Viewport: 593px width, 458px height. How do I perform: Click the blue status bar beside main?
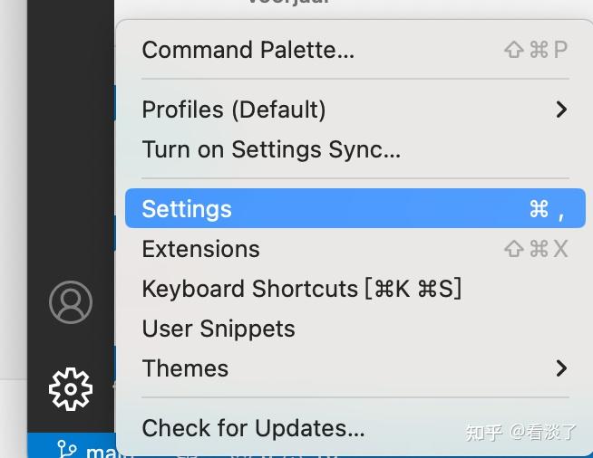[x=42, y=447]
